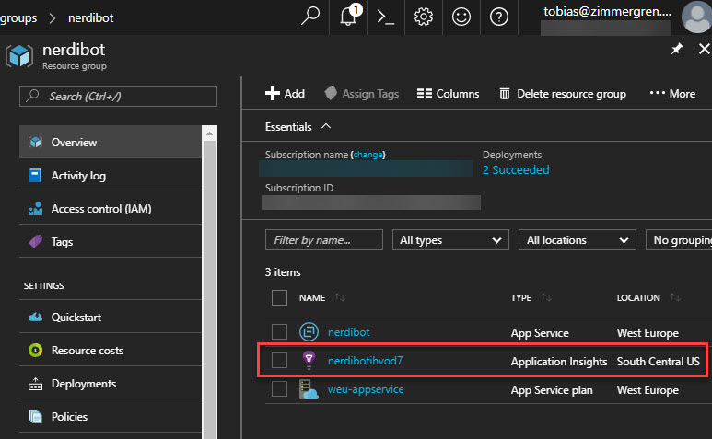Open Resource costs settings item
The width and height of the screenshot is (712, 439).
point(111,350)
